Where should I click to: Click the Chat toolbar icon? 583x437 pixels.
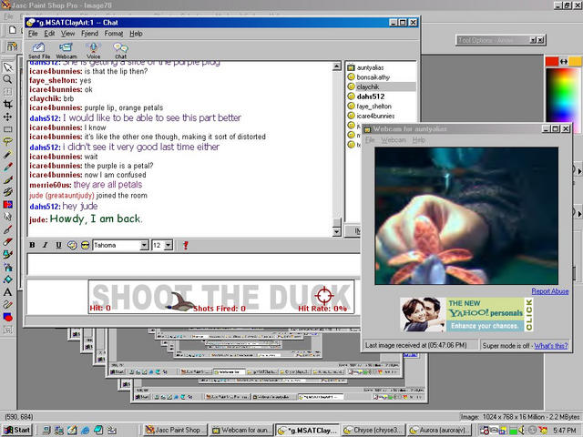[x=120, y=50]
